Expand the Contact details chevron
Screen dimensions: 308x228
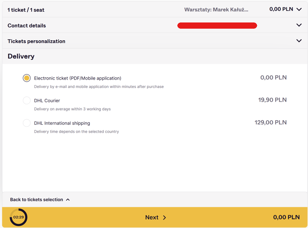tap(299, 25)
